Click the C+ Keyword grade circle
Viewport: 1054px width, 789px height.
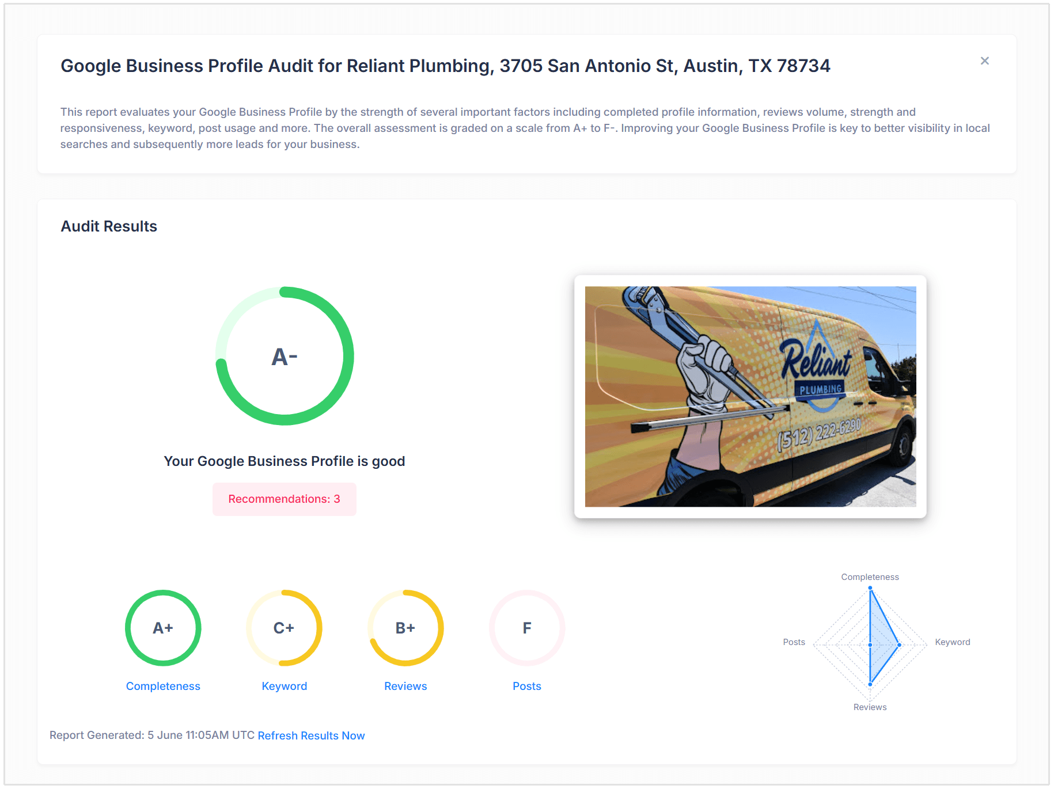tap(285, 628)
